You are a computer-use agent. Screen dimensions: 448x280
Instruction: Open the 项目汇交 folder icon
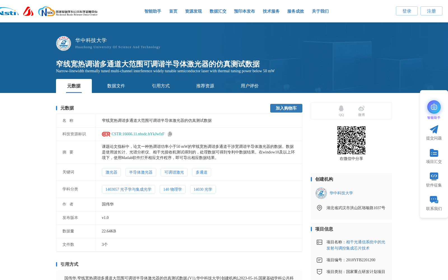click(x=434, y=153)
